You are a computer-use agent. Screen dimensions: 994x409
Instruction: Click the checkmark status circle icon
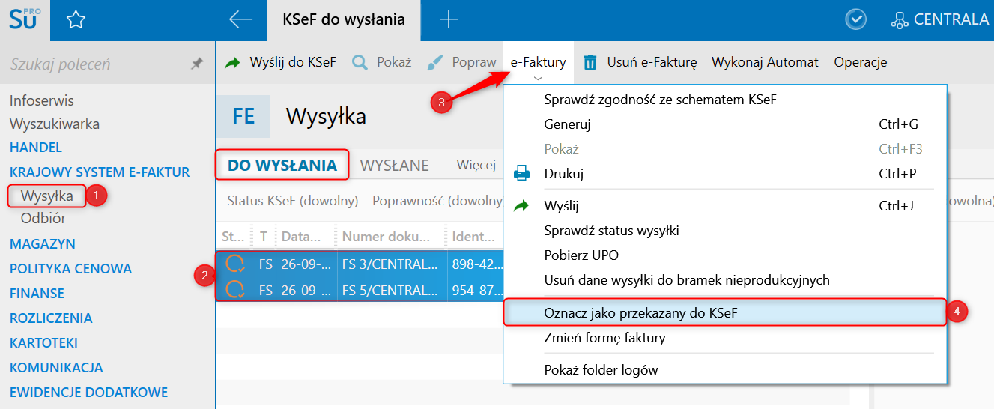pyautogui.click(x=855, y=20)
